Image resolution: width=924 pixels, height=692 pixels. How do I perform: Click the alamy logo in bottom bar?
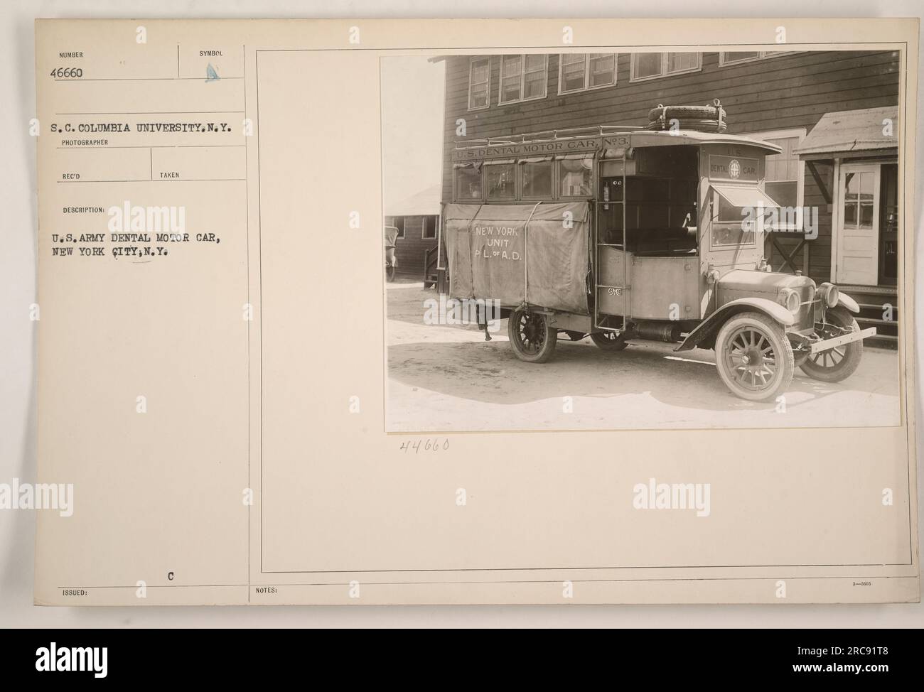72,660
